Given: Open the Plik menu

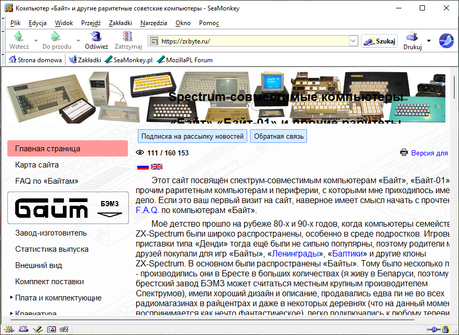Looking at the screenshot, I should click(x=16, y=23).
